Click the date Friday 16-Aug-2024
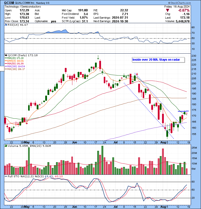This screenshot has height=209, width=201. (x=177, y=7)
